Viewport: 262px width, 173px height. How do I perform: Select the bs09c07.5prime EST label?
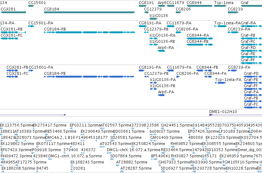165,131
